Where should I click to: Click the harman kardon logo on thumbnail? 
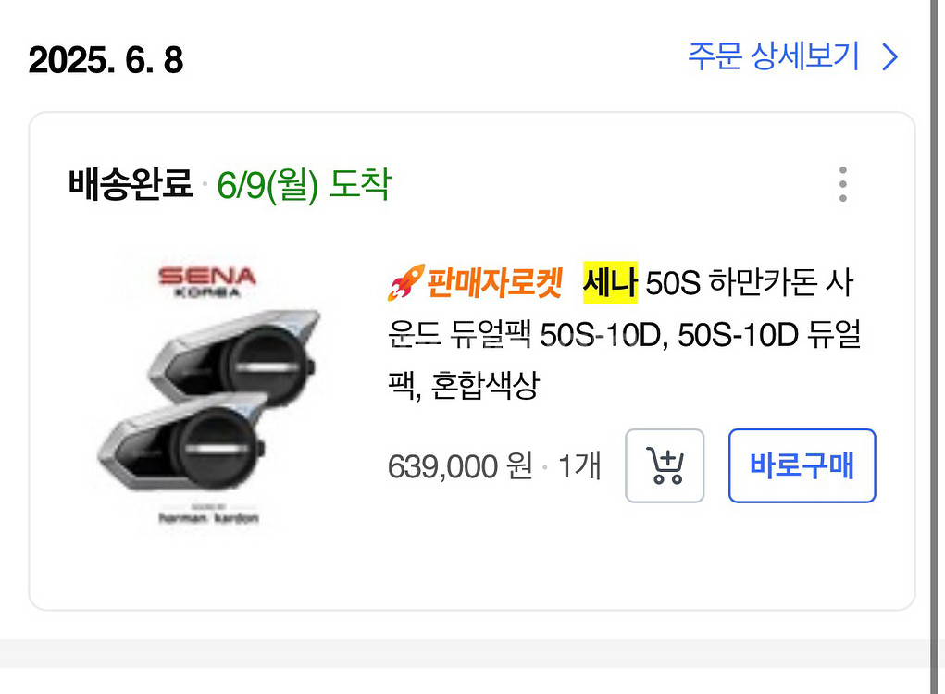208,518
